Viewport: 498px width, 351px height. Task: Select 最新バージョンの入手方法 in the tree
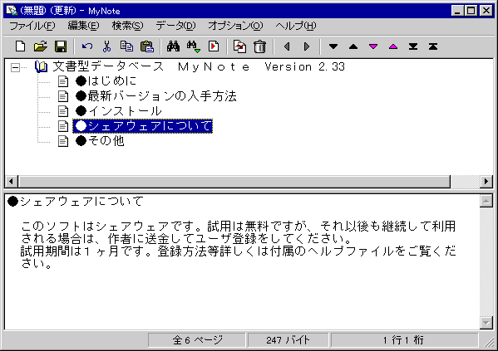tap(156, 96)
